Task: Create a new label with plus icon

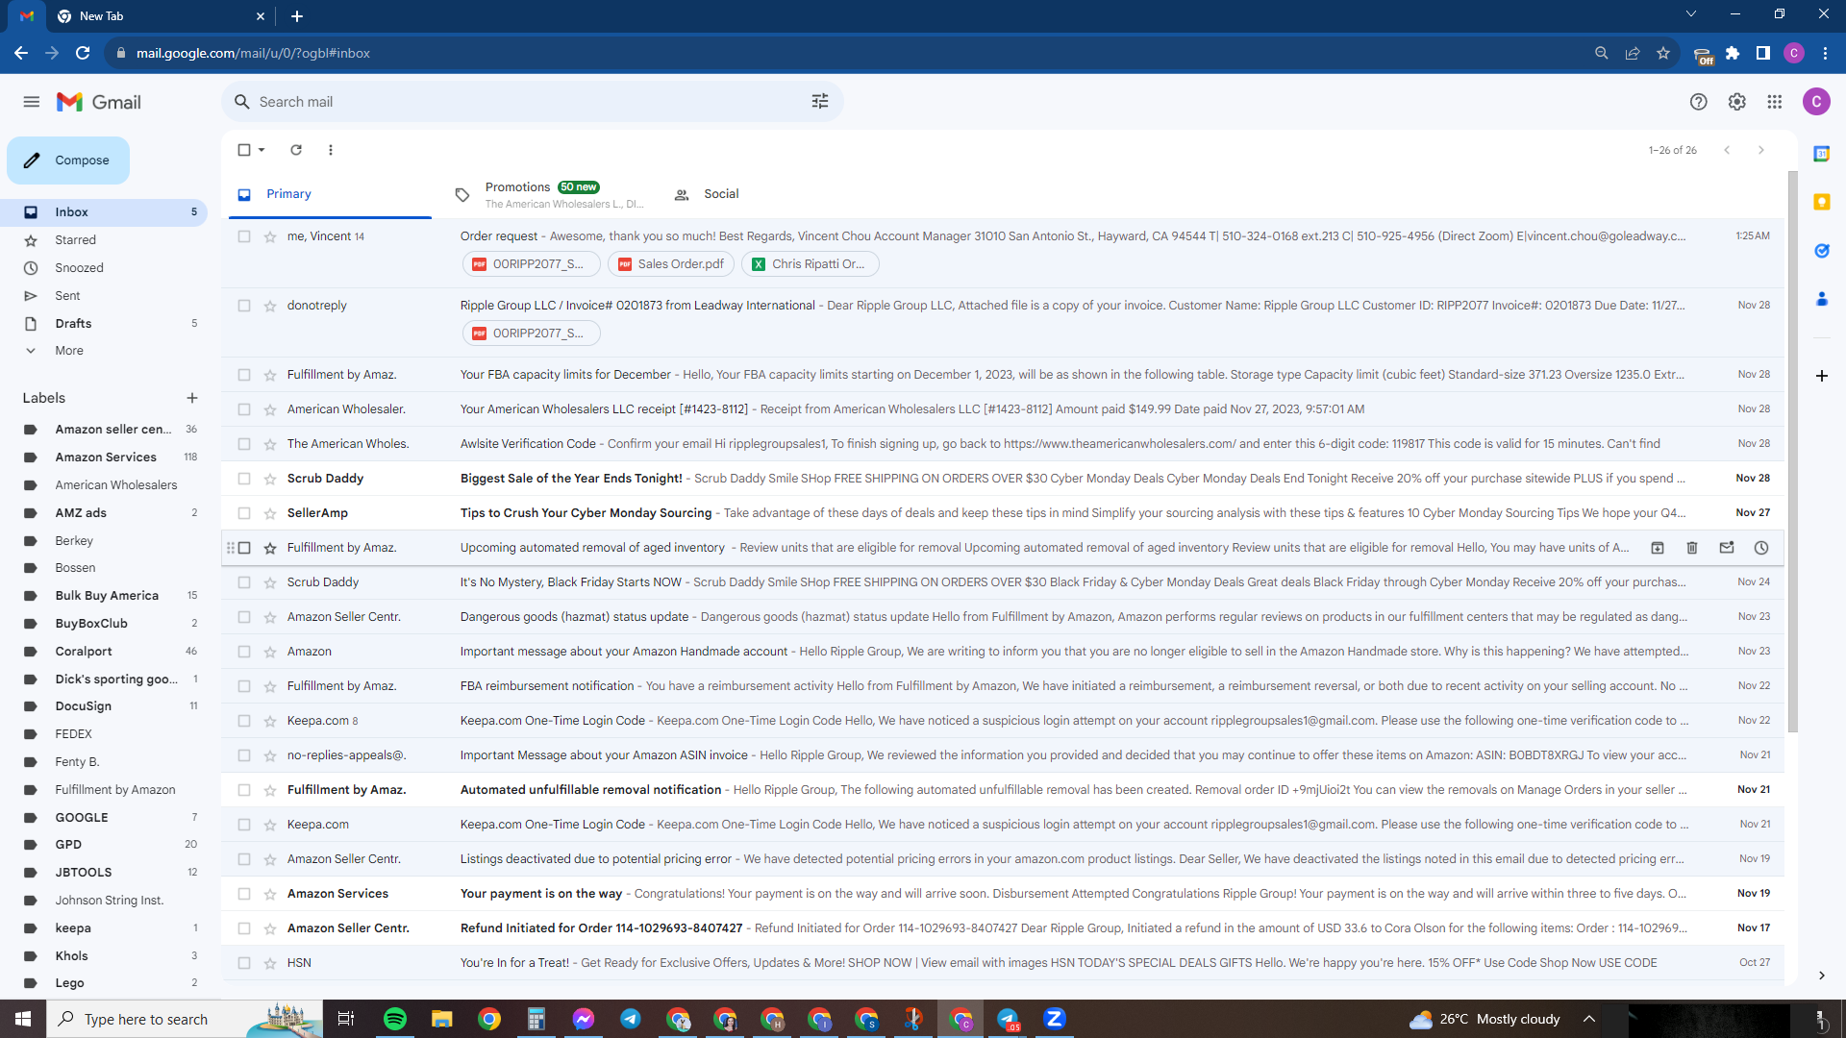Action: (x=192, y=398)
